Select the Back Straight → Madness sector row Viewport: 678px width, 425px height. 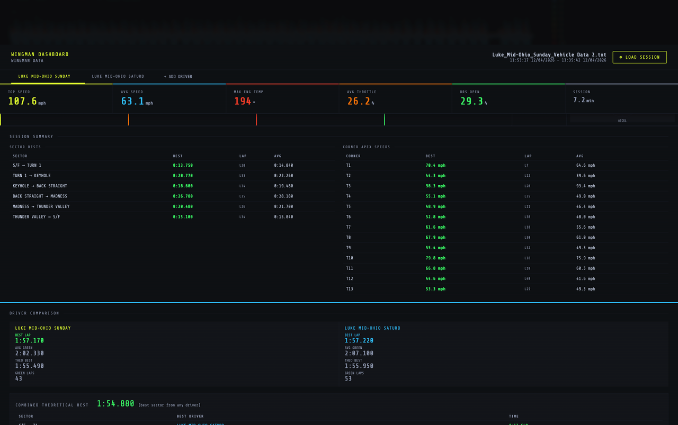coord(172,196)
